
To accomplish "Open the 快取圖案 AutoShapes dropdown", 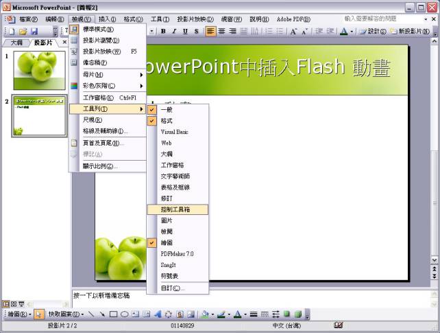I will tap(66, 314).
